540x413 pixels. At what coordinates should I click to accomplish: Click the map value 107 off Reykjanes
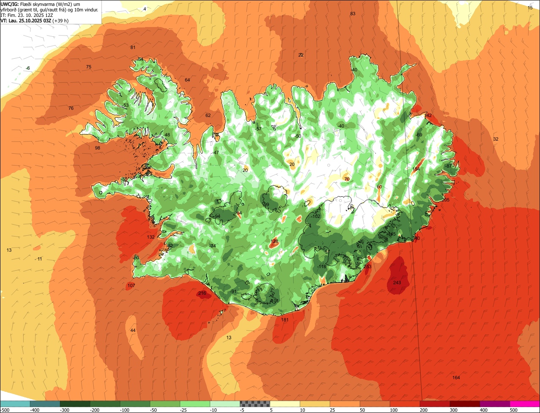(131, 286)
